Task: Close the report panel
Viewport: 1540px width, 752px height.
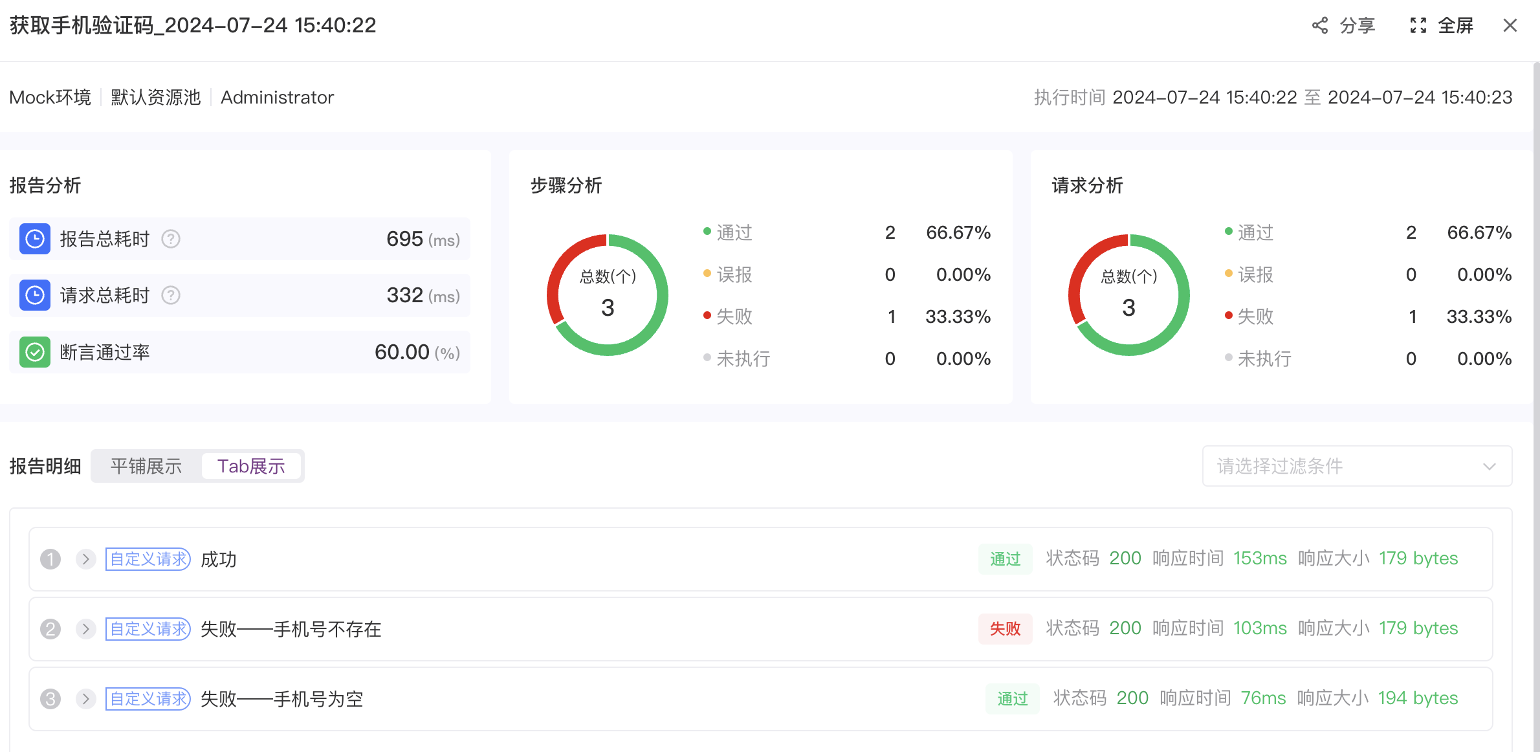Action: pos(1510,25)
